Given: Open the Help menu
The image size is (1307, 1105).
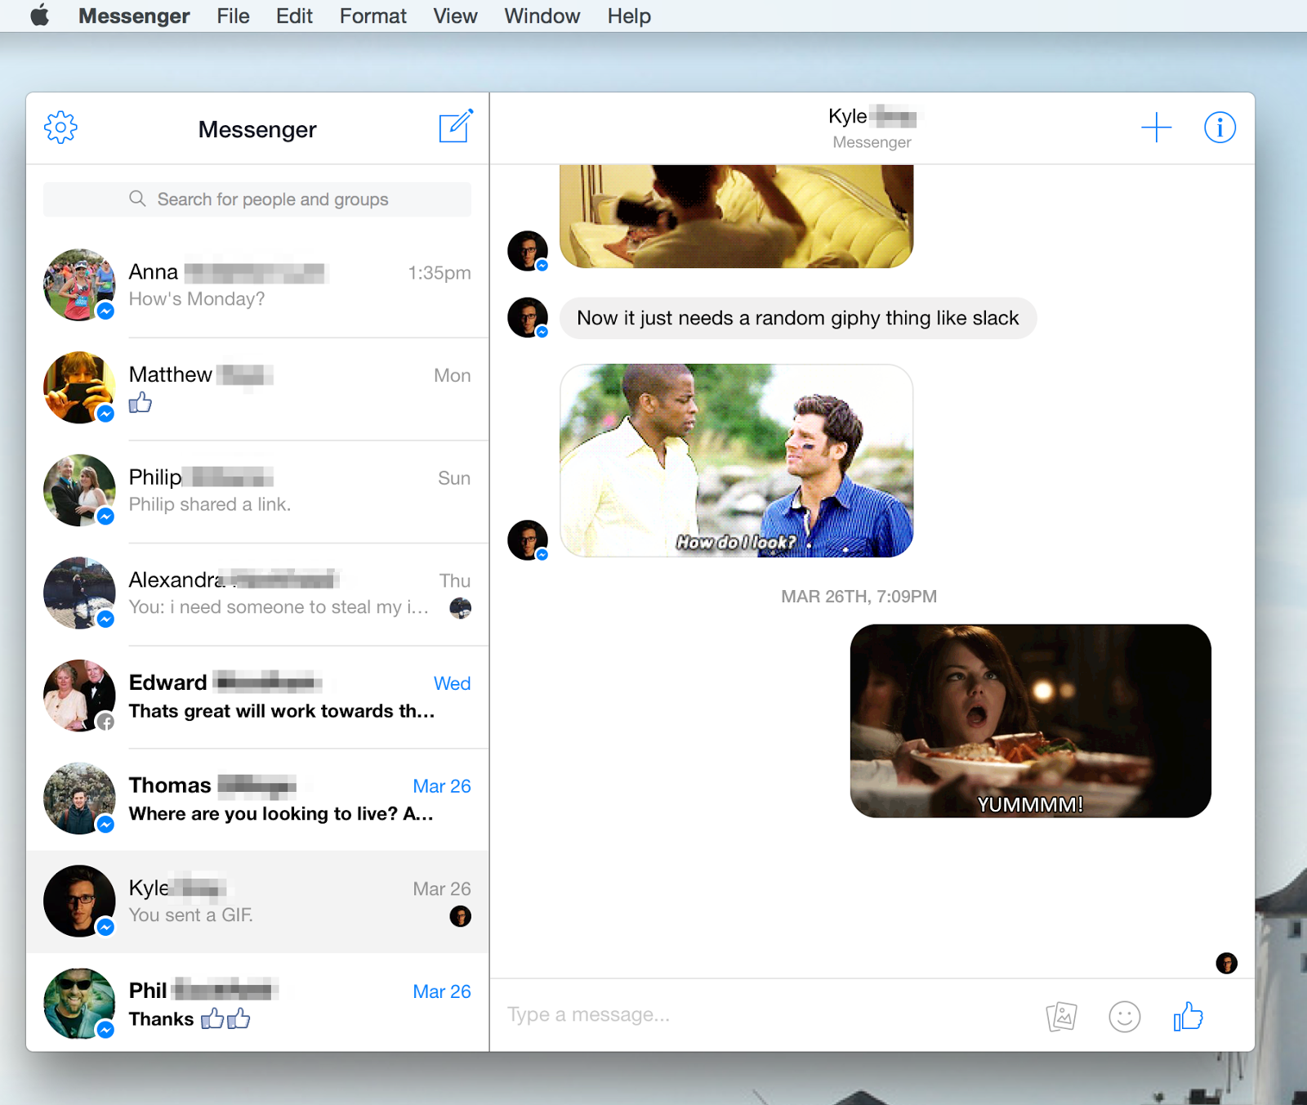Looking at the screenshot, I should coord(629,16).
